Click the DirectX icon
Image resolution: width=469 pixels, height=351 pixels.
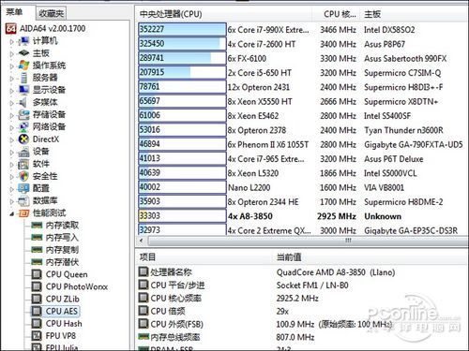coord(23,139)
